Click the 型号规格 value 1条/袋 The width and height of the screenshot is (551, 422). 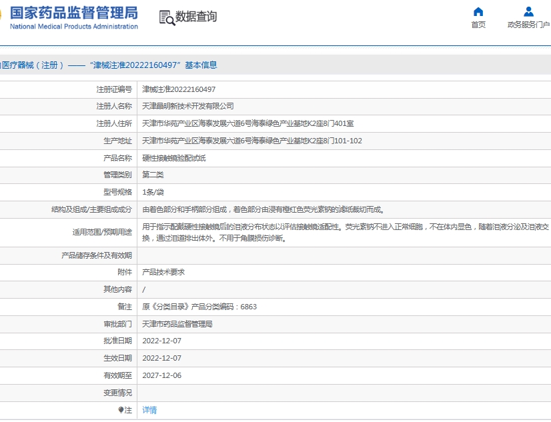click(153, 193)
